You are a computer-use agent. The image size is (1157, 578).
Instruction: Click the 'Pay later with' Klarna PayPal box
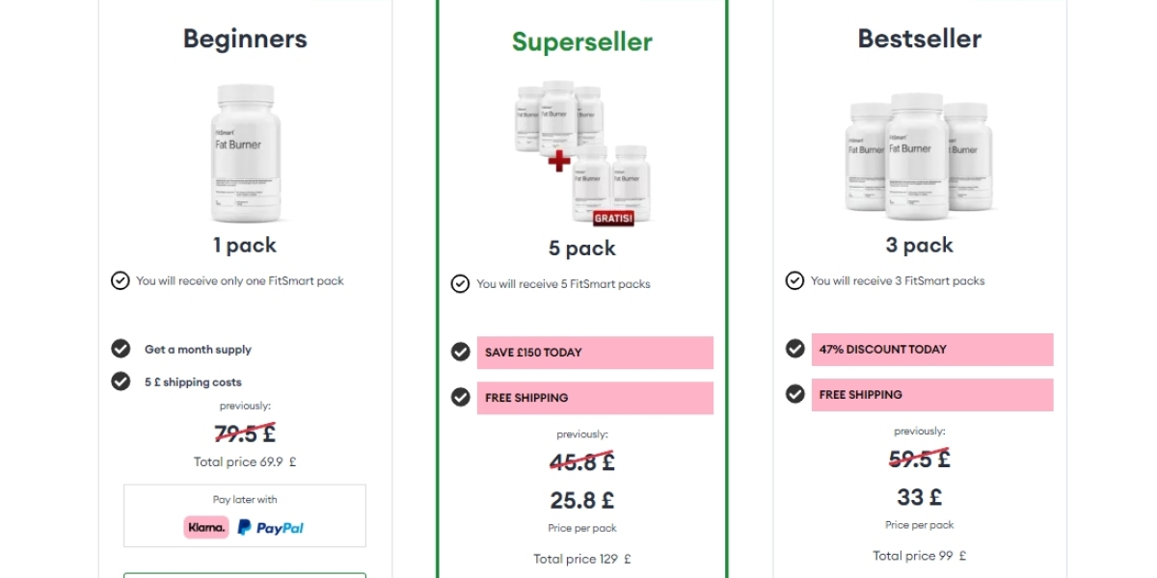[245, 515]
